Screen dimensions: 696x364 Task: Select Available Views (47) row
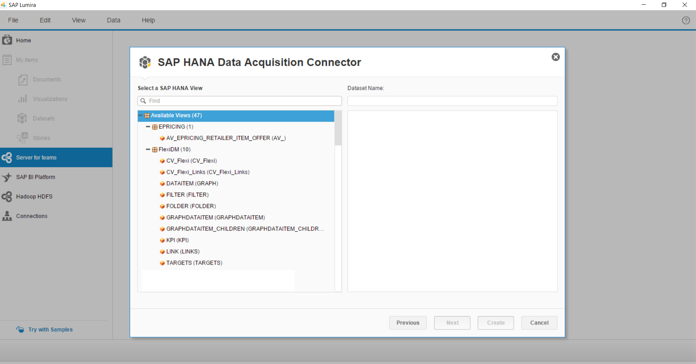pos(236,115)
